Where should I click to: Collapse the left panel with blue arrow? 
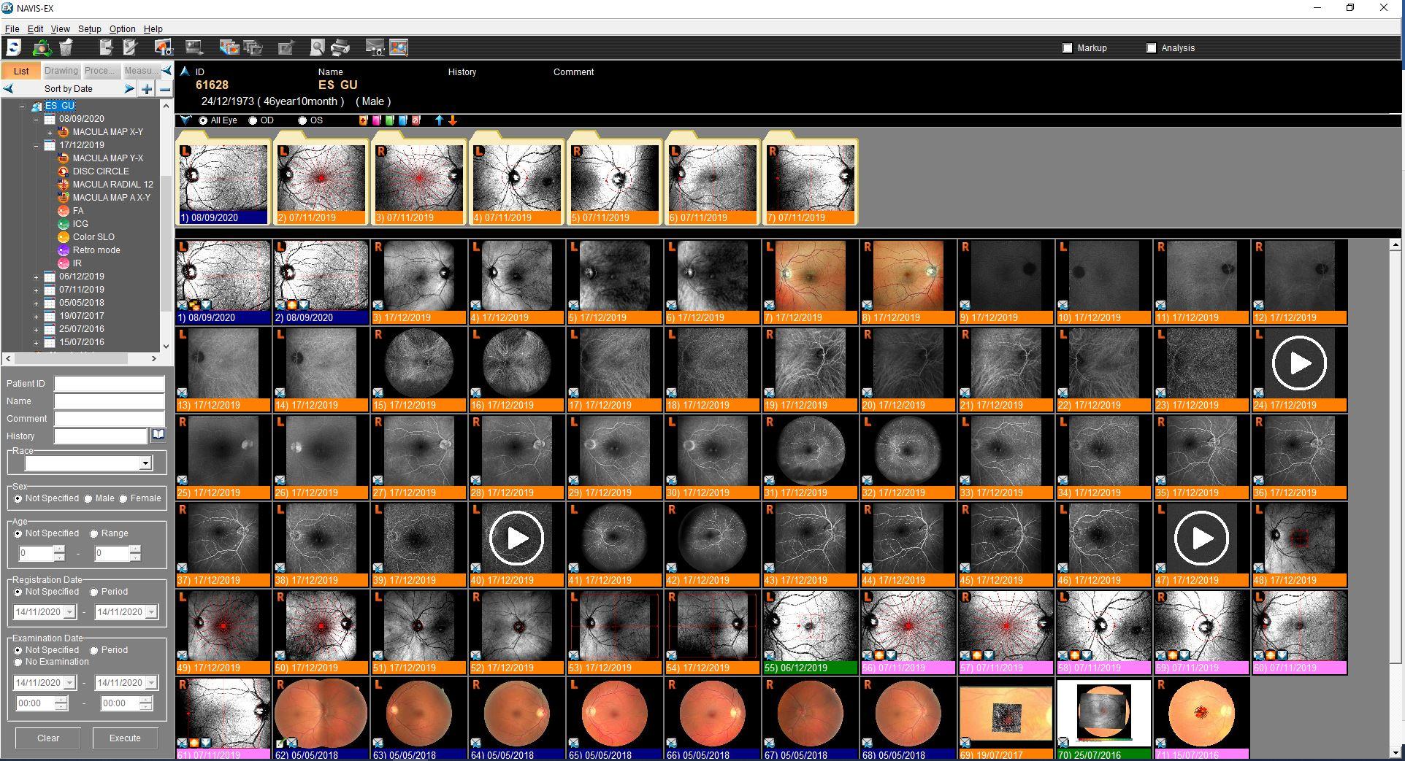[167, 71]
